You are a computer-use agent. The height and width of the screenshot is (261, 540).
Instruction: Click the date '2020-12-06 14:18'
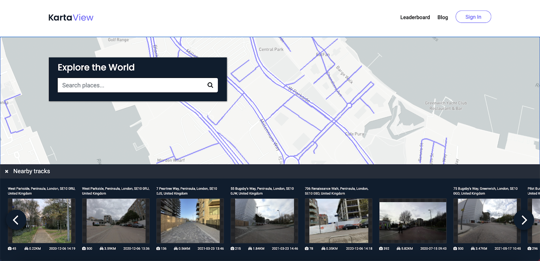point(359,249)
